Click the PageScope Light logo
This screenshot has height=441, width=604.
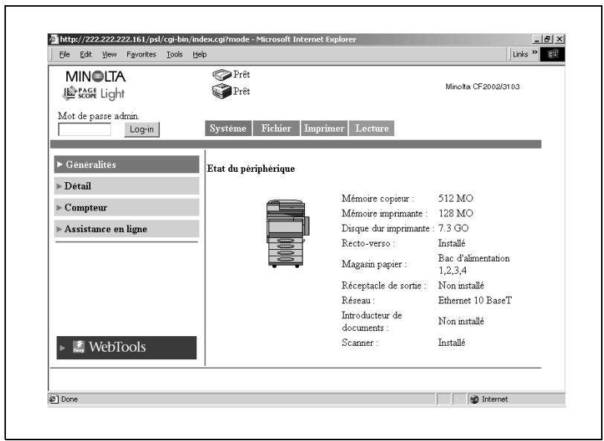click(x=93, y=93)
